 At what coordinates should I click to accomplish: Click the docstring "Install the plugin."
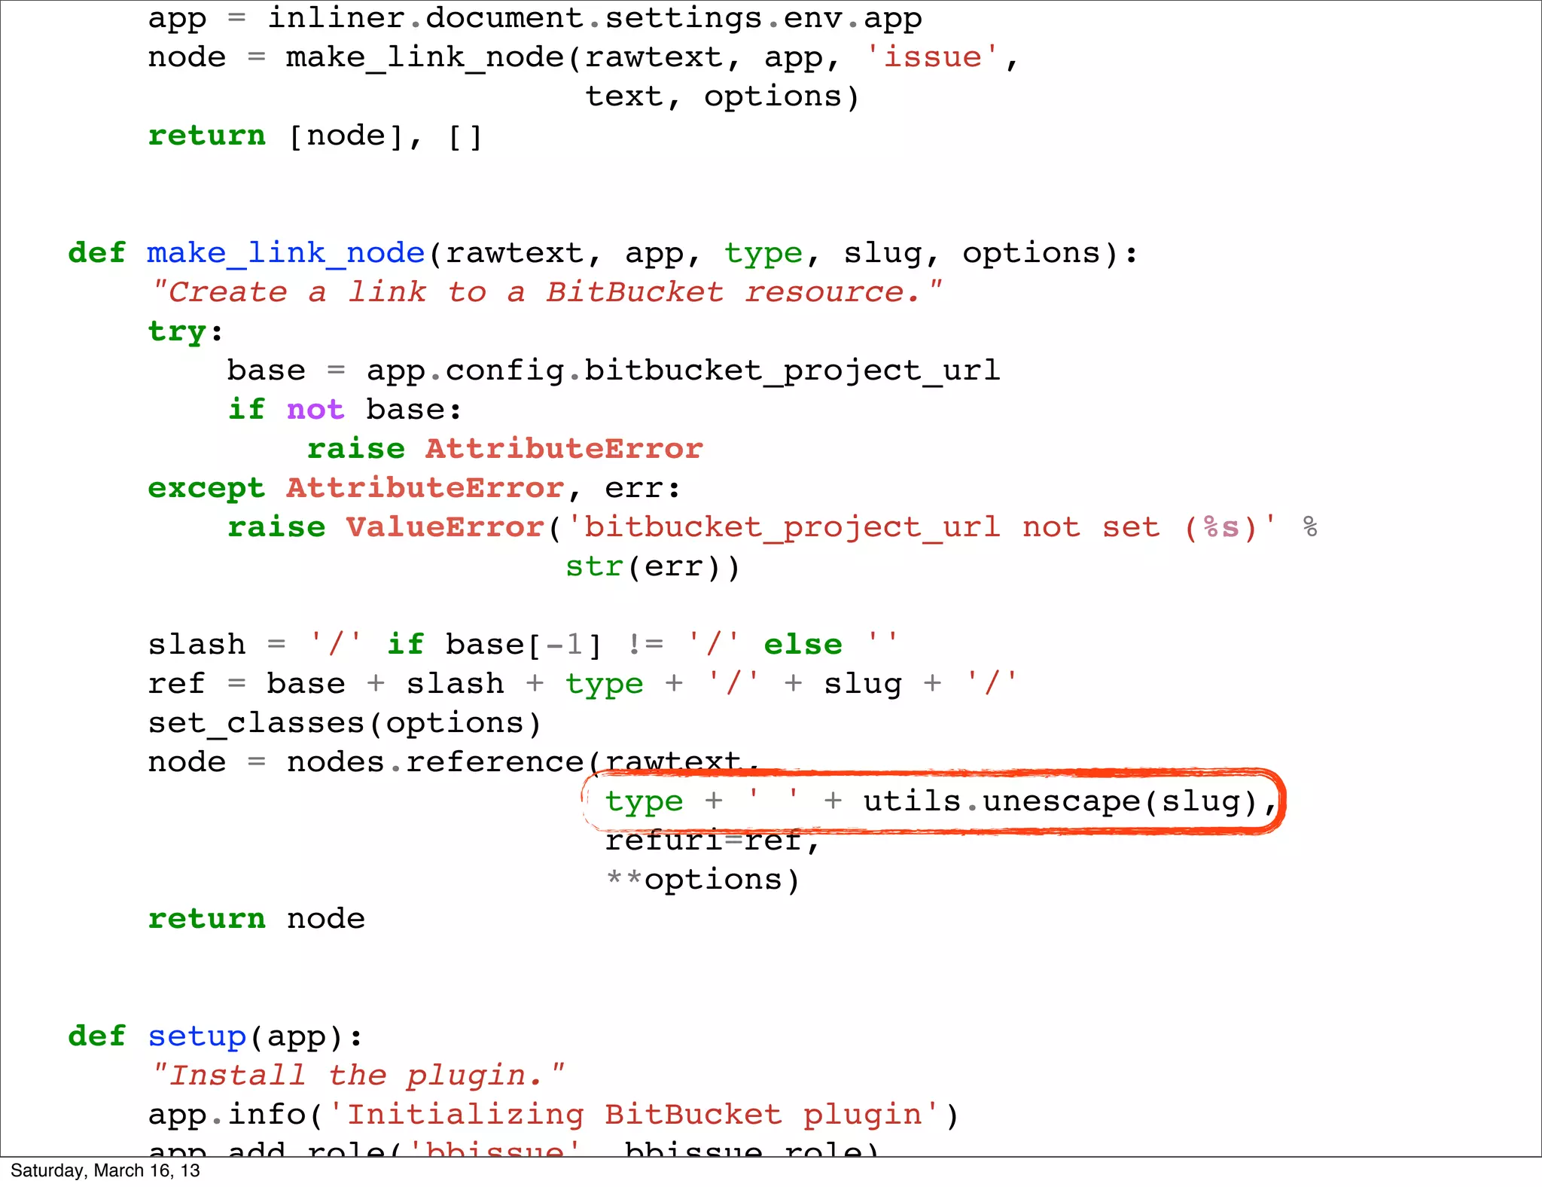[358, 1075]
